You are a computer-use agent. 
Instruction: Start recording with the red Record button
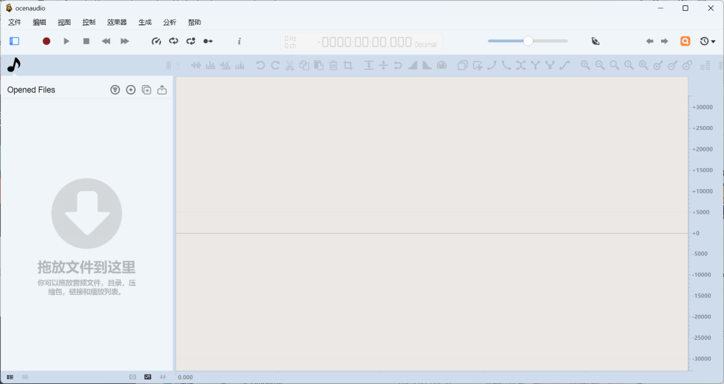pos(46,41)
